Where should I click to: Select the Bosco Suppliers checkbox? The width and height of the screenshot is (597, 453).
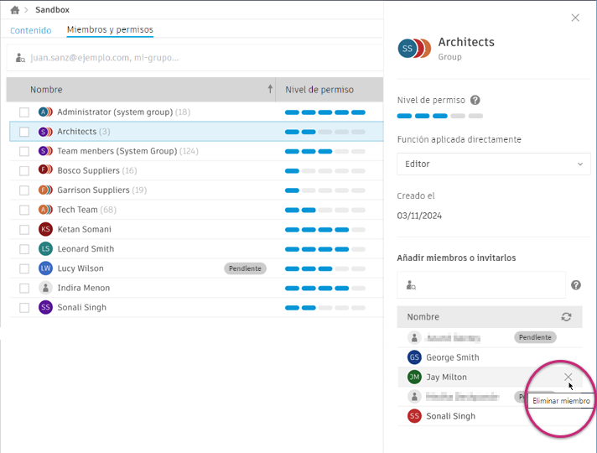click(x=24, y=170)
